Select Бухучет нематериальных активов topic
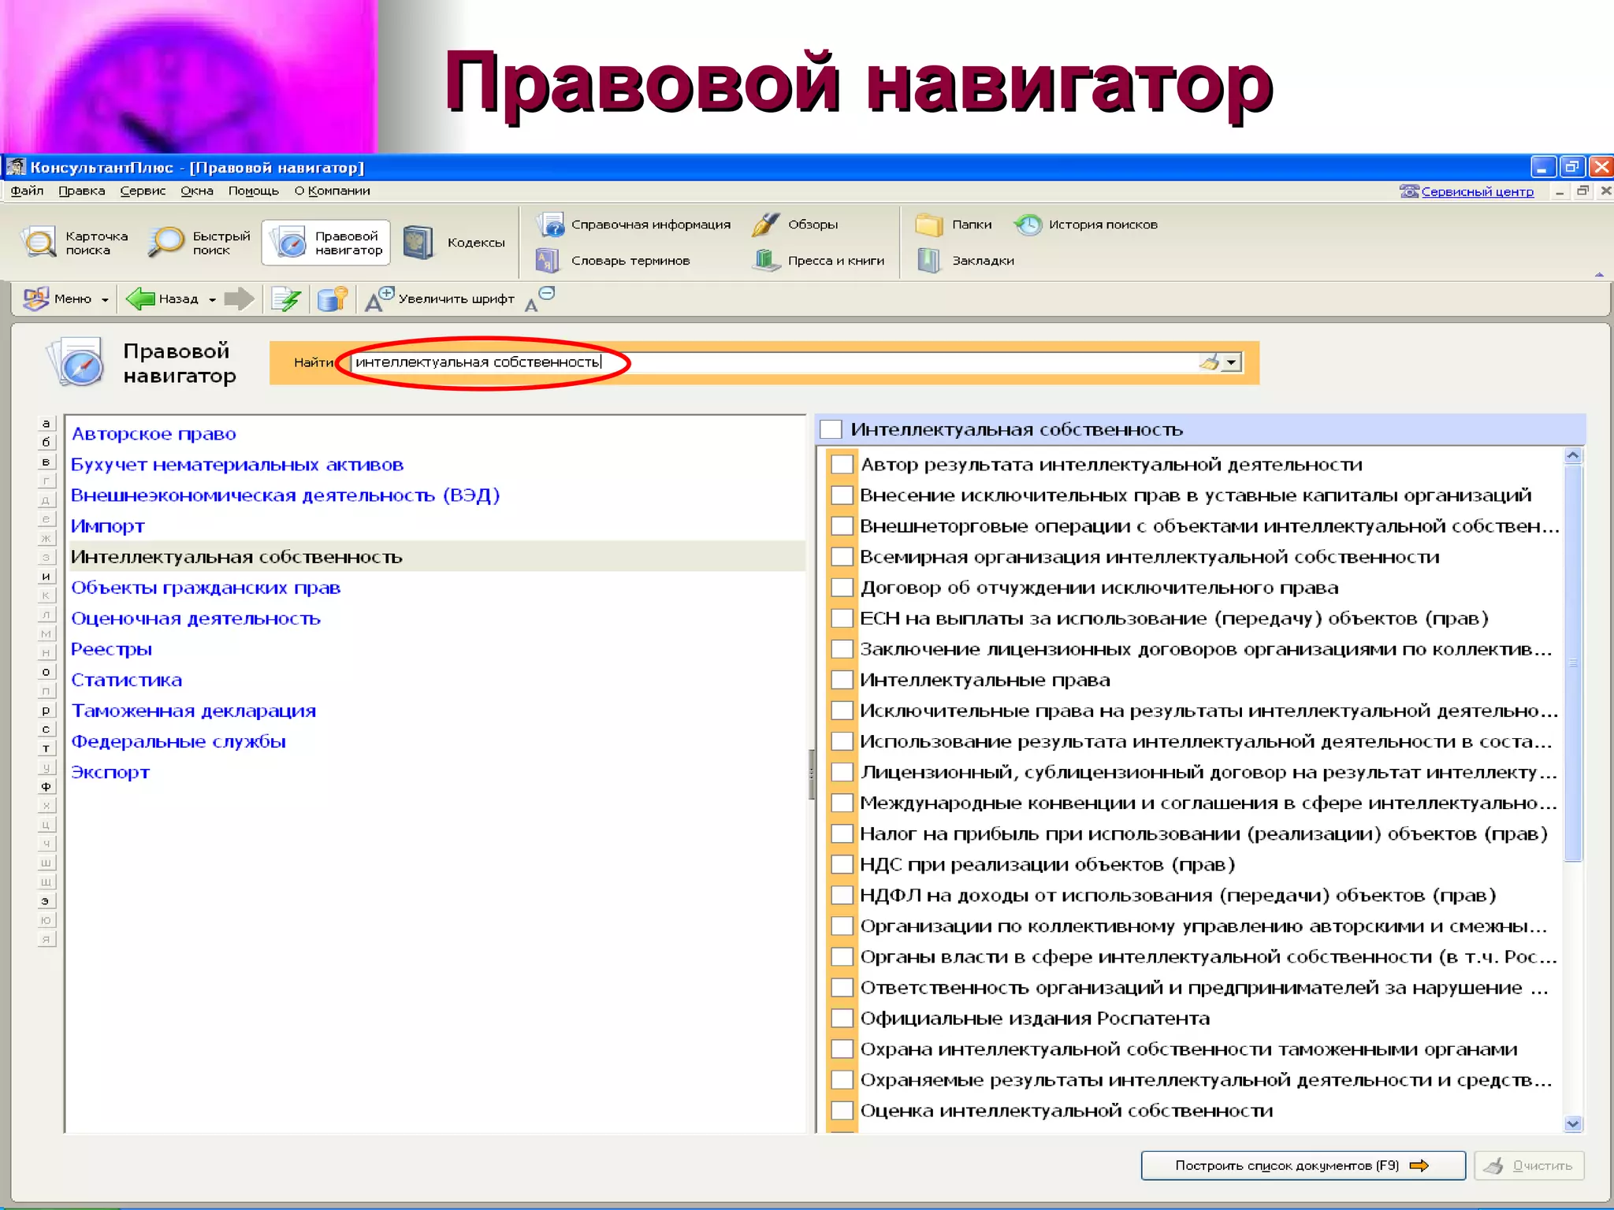Screen dimensions: 1614x1210 (237, 464)
